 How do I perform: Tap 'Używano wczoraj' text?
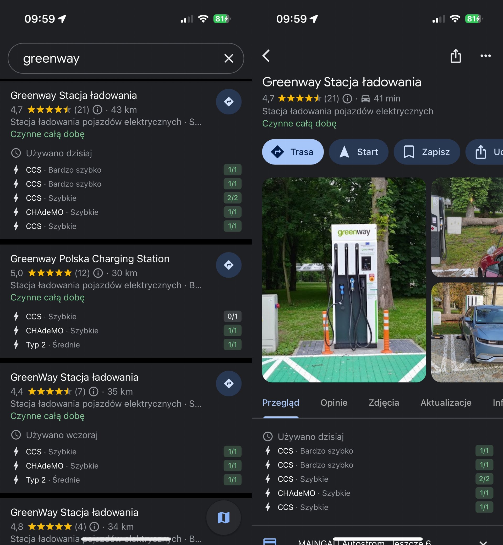[x=62, y=435]
